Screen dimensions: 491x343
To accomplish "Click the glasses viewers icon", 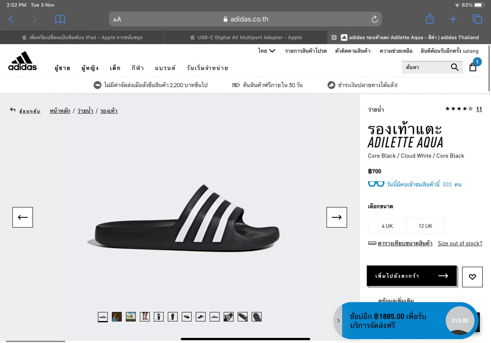I will coord(376,184).
